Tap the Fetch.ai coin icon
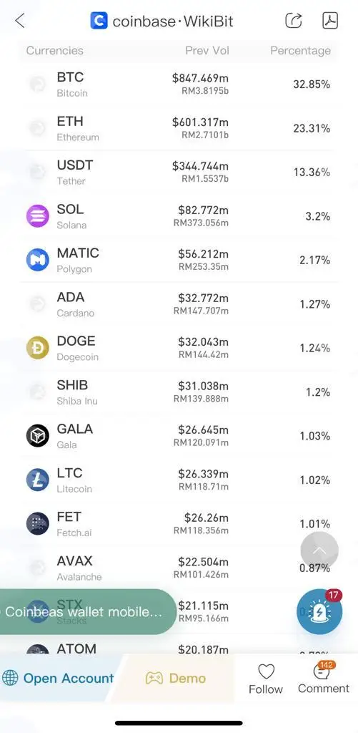358x733 pixels. point(37,524)
